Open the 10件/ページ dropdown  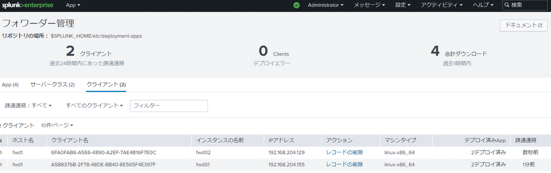coord(57,125)
